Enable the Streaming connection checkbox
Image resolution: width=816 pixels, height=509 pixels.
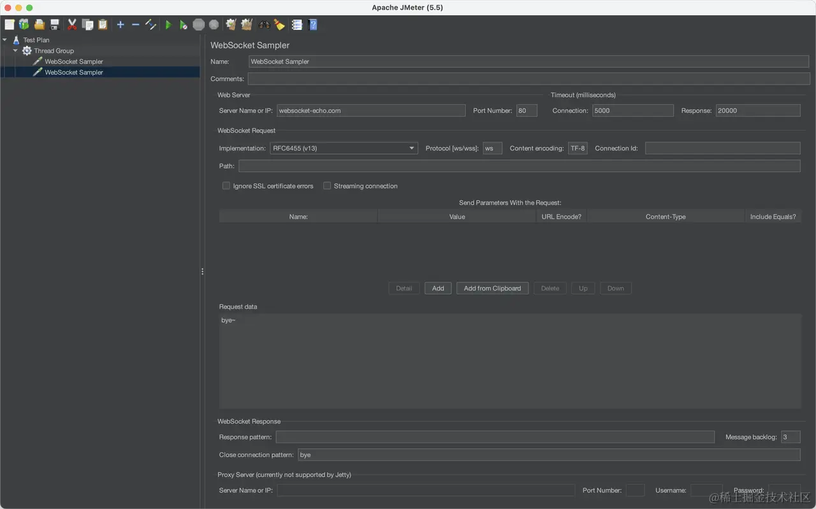[x=327, y=186]
